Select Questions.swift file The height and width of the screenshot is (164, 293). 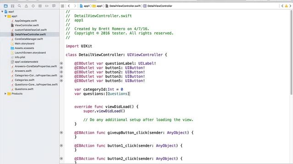[x=24, y=89]
